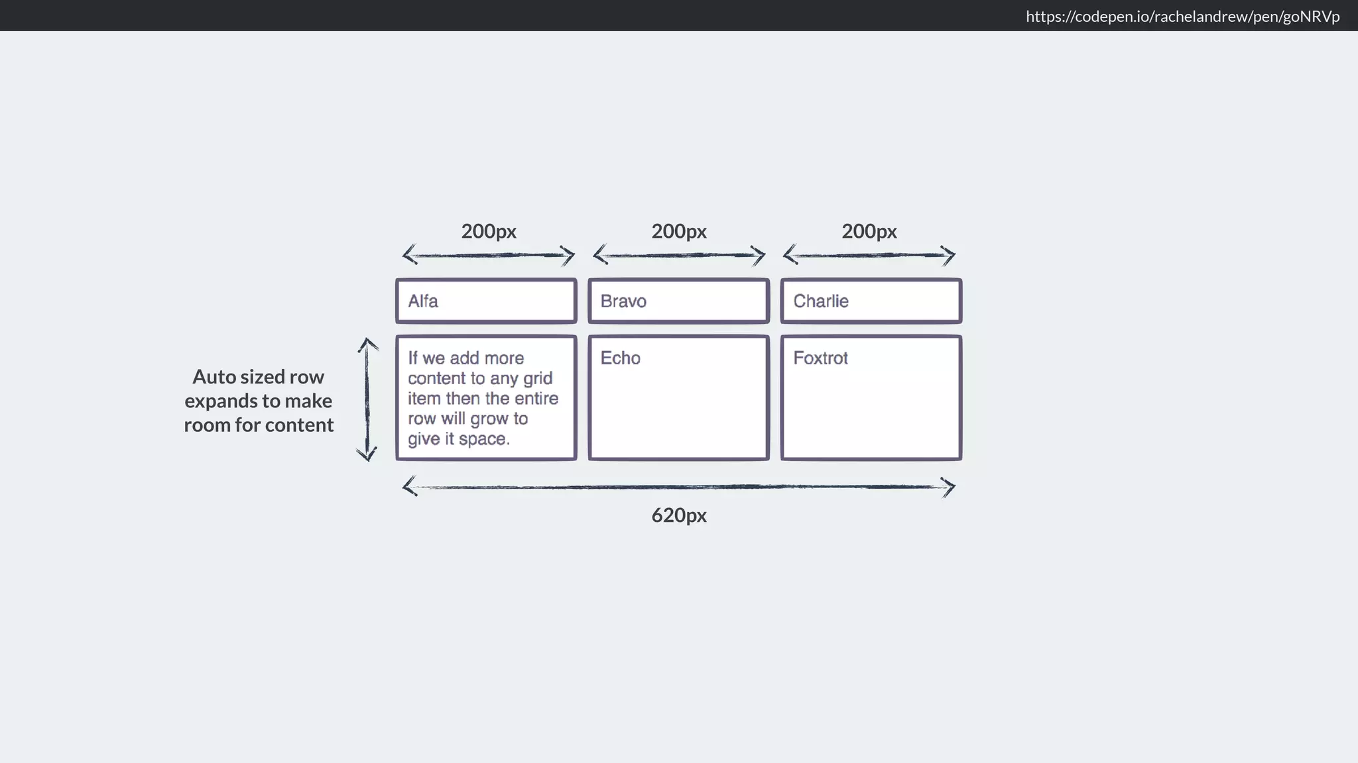Click the box with the long paragraph text

(486, 398)
